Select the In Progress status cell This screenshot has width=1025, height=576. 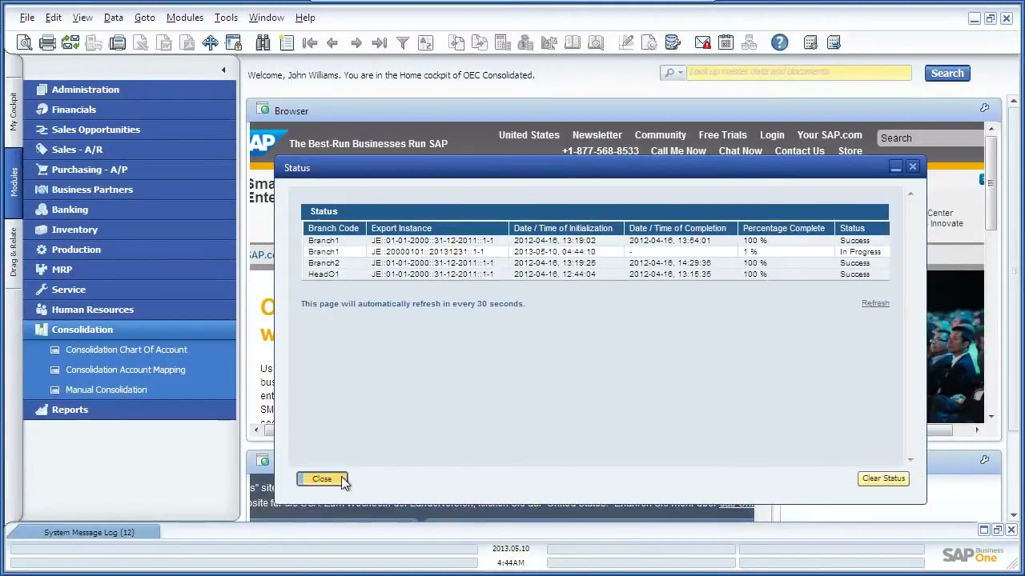860,252
